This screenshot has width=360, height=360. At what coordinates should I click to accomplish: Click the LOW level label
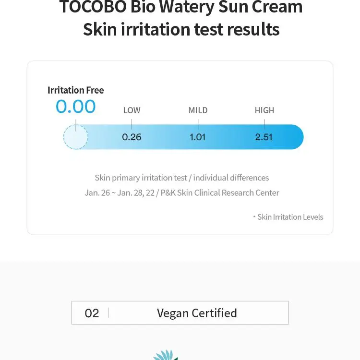pos(132,110)
